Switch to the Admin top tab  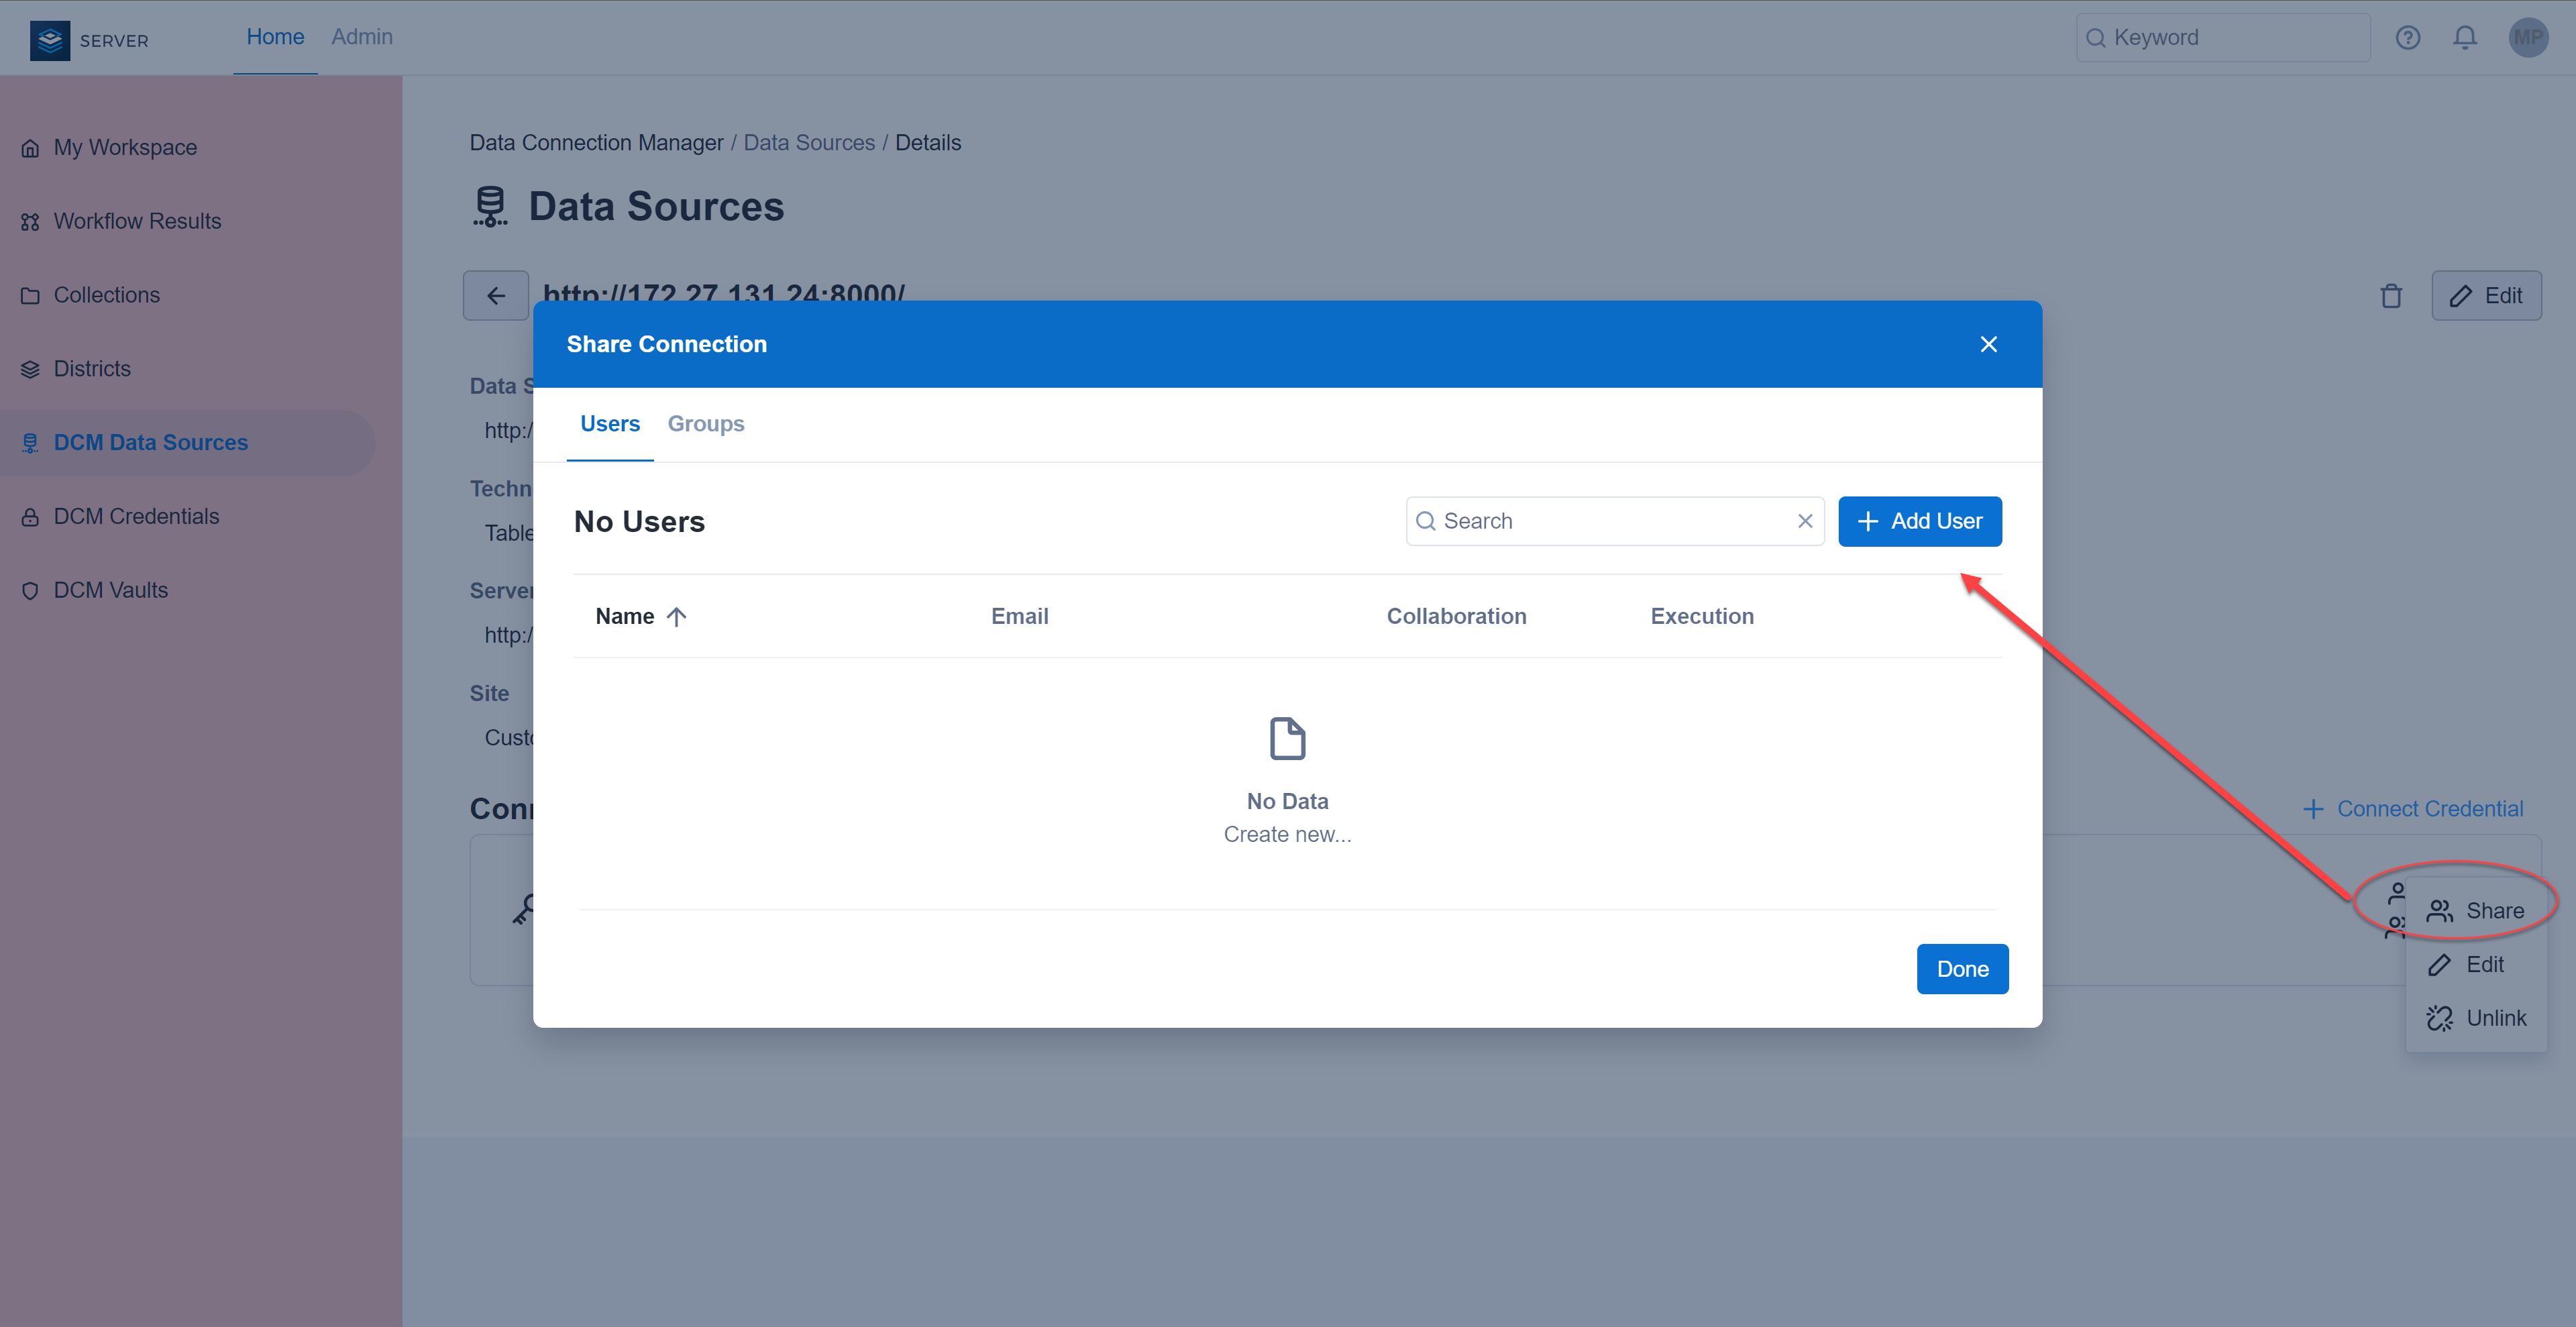click(x=362, y=37)
